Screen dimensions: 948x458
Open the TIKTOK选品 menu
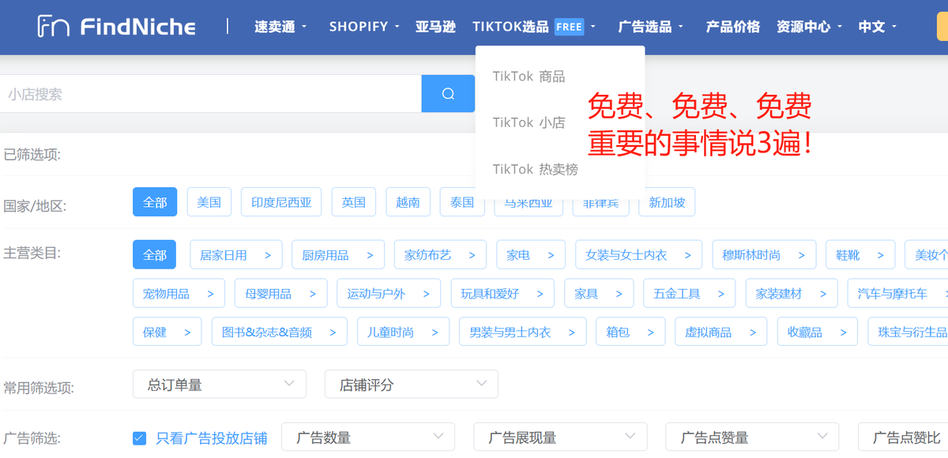(534, 27)
